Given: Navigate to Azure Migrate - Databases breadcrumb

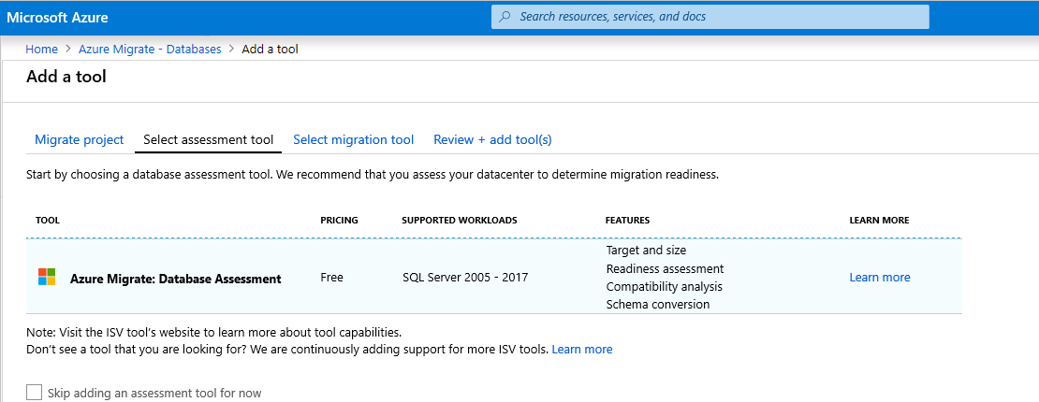Looking at the screenshot, I should [150, 49].
